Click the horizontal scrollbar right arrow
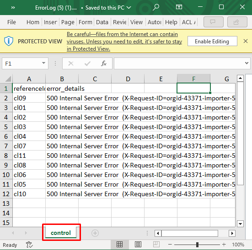The image size is (252, 250). (x=232, y=233)
